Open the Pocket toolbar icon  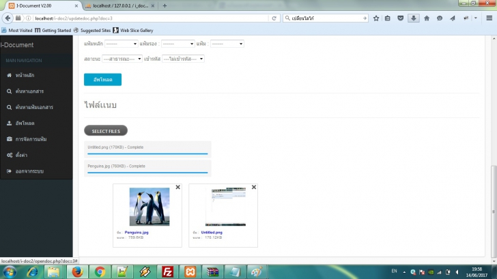(400, 18)
